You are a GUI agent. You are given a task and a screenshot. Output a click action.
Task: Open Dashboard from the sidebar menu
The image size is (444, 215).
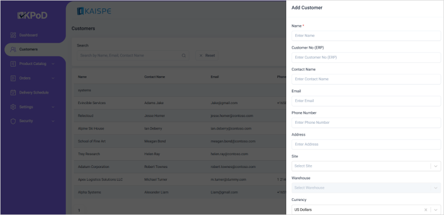click(x=28, y=35)
